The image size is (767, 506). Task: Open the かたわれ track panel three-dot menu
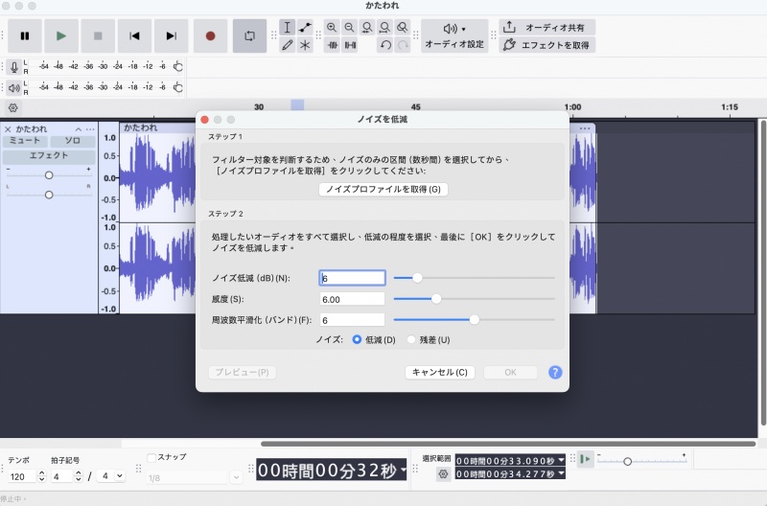pyautogui.click(x=90, y=129)
